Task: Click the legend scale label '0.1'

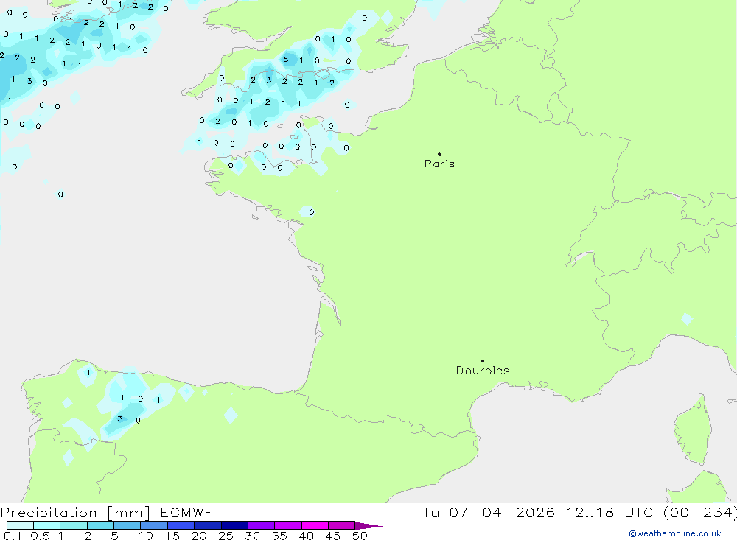Action: tap(13, 536)
